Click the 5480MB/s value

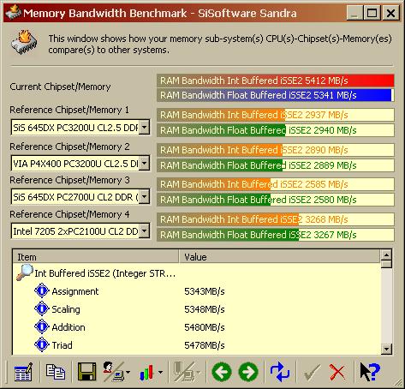click(205, 327)
